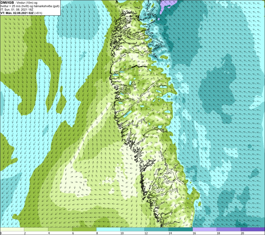Click the legend label "2"
Image resolution: width=265 pixels, height=235 pixels.
pos(25,233)
